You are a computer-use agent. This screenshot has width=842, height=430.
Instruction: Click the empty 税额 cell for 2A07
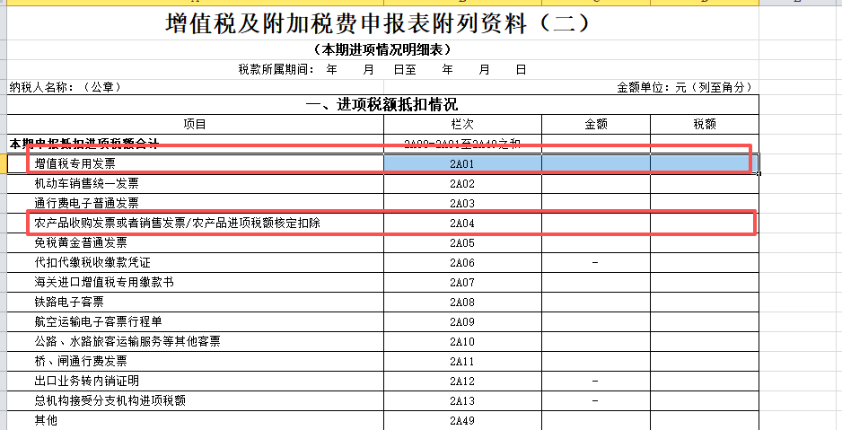pos(704,283)
